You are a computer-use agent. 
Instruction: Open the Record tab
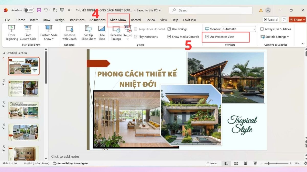pos(136,20)
